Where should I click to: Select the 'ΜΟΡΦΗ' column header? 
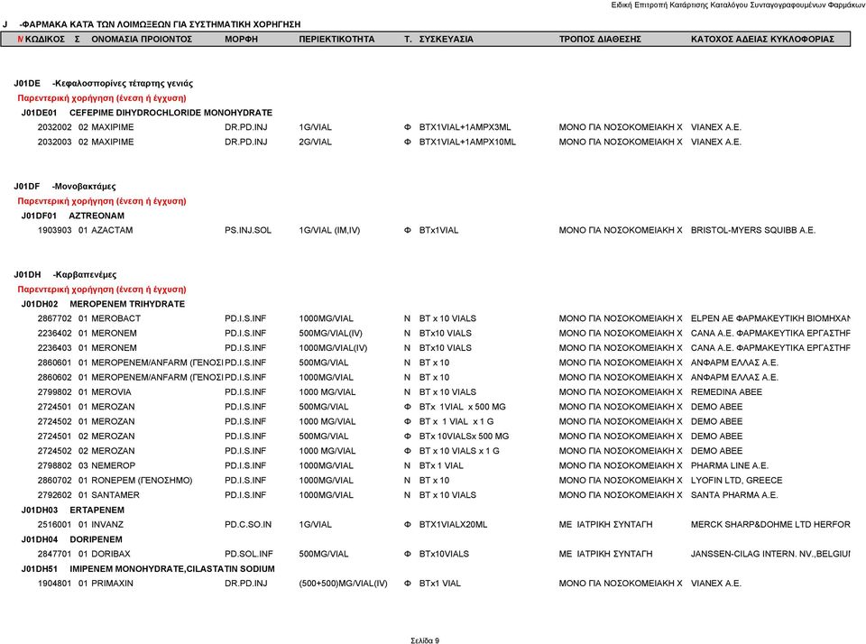point(241,39)
